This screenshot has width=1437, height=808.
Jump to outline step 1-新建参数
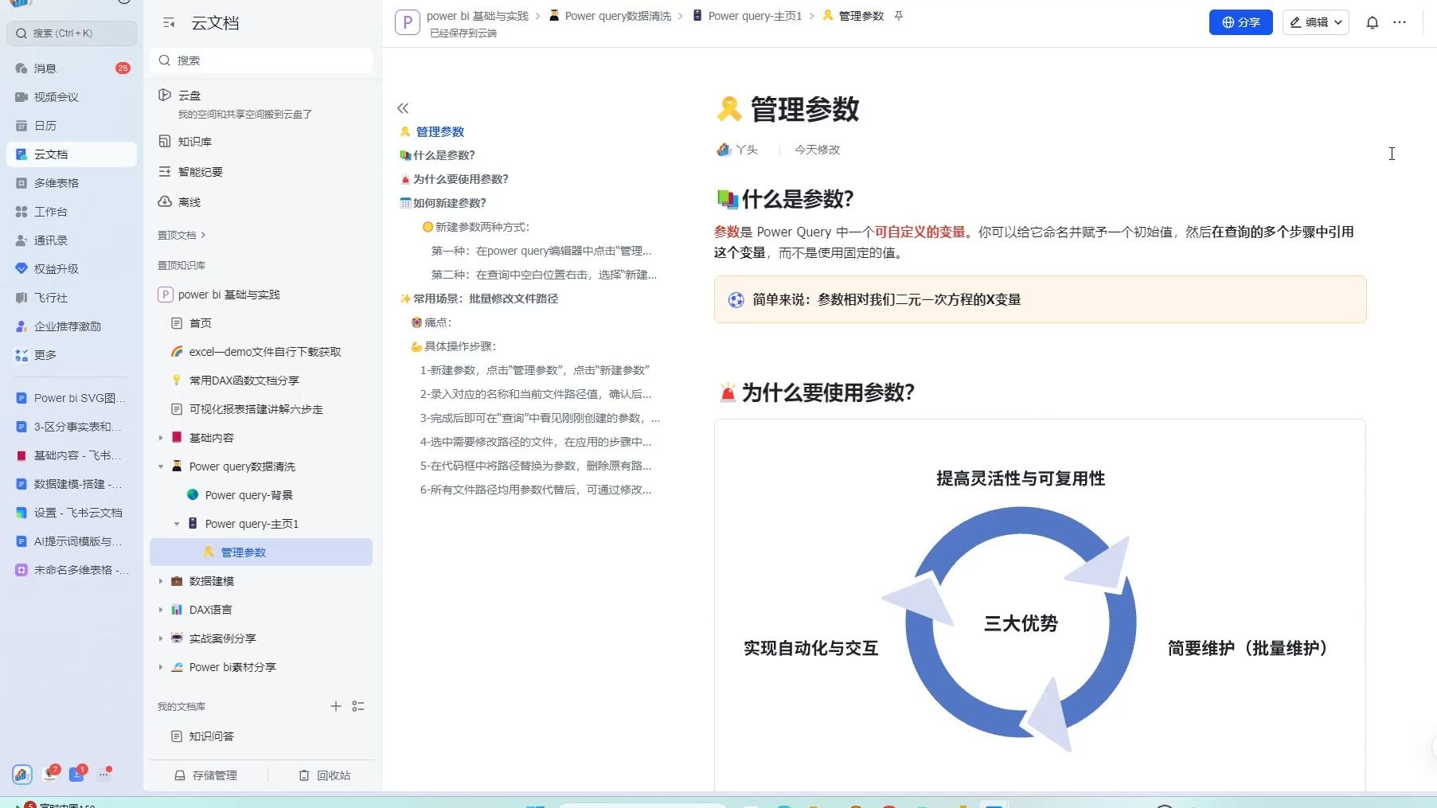535,370
